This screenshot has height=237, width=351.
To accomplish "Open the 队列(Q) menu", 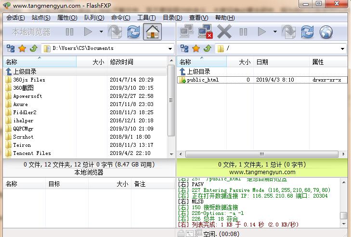I will tap(94, 18).
